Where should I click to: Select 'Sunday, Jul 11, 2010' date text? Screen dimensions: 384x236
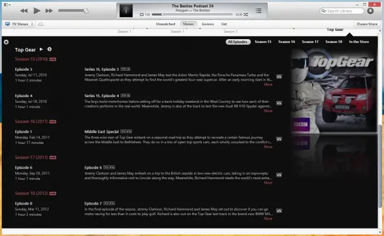point(31,75)
